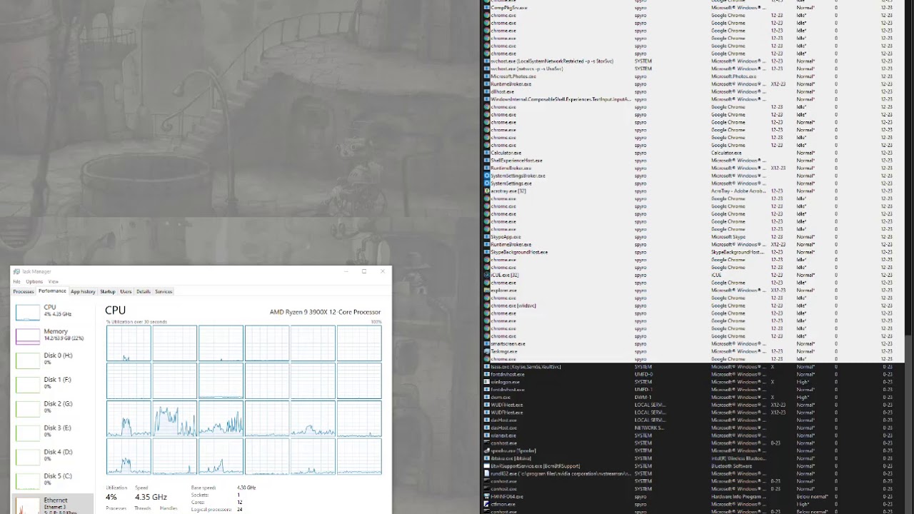
Task: Click the Taskmgr.exe process icon
Action: tap(487, 351)
